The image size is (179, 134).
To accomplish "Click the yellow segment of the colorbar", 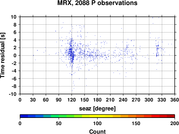I will pyautogui.click(x=97, y=116).
